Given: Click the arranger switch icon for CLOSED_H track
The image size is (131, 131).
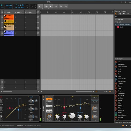Looking at the screenshot, I should (38, 33).
